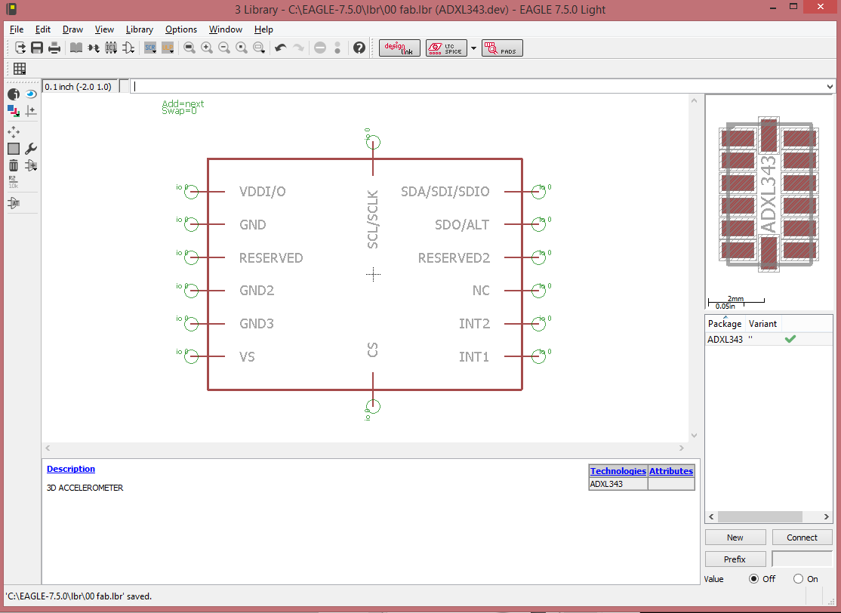
Task: Open help with question mark icon
Action: 359,48
